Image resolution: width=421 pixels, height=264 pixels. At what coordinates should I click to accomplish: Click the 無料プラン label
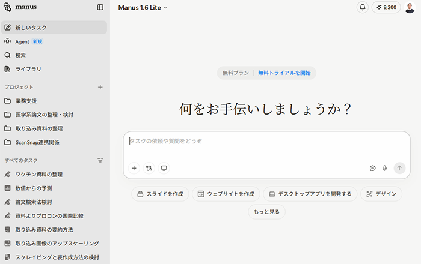pyautogui.click(x=236, y=73)
